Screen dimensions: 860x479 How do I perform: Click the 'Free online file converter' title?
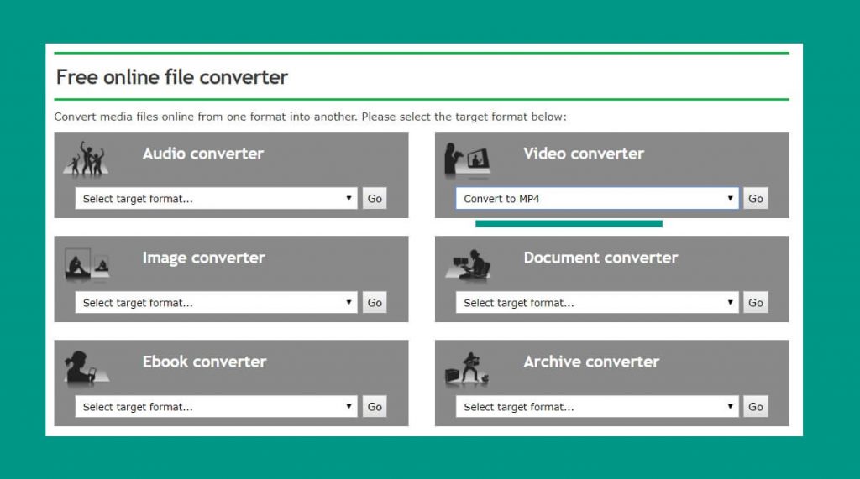[171, 77]
